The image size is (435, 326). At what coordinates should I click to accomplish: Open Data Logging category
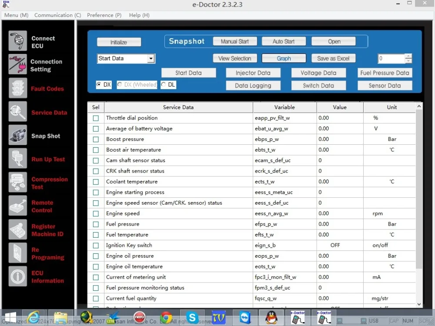pyautogui.click(x=253, y=86)
